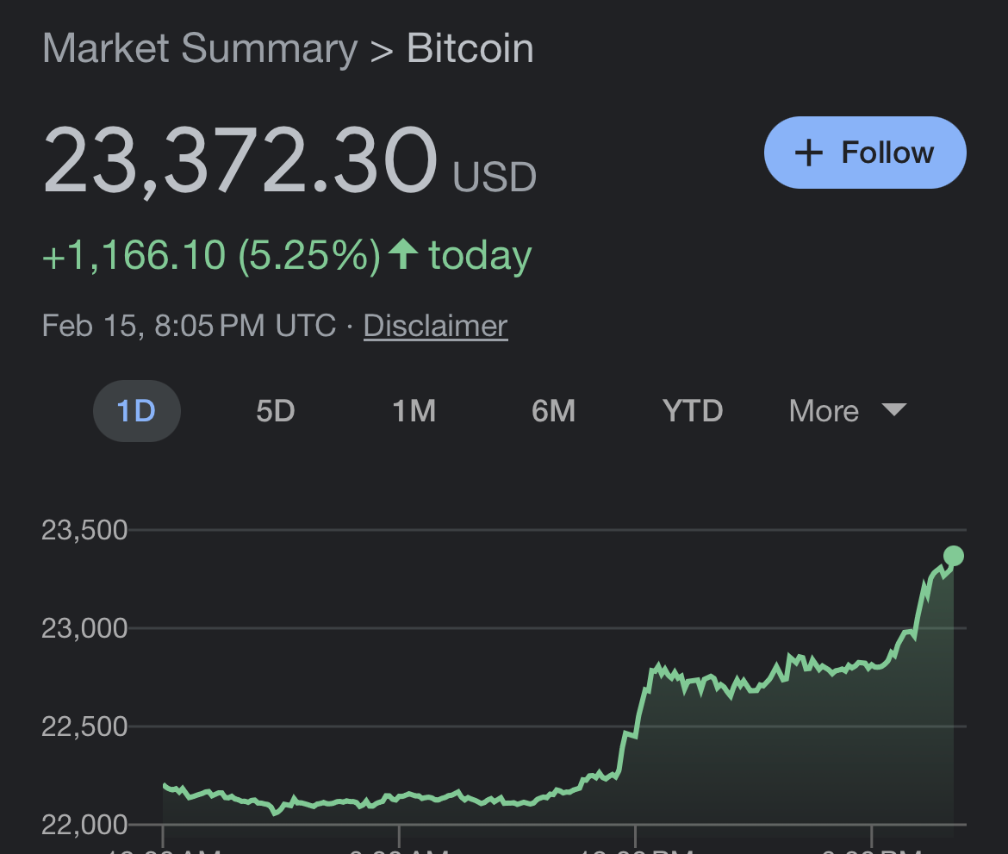
Task: Open the Disclaimer link
Action: click(435, 325)
